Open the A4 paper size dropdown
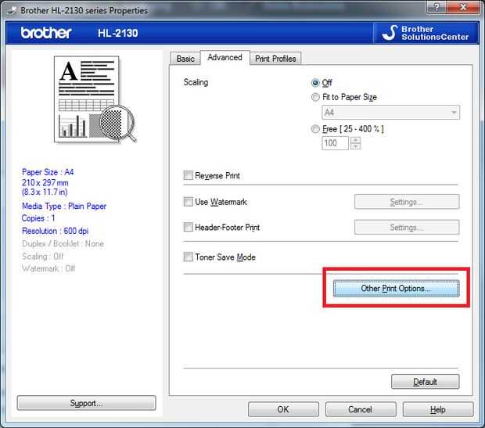 click(x=390, y=113)
